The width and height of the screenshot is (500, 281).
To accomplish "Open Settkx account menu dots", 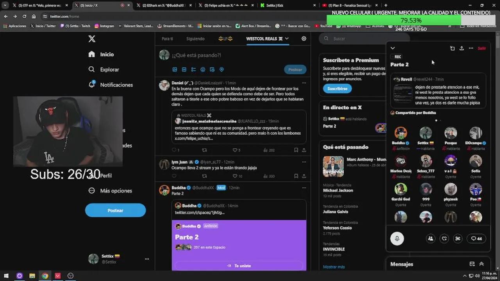I will (147, 259).
